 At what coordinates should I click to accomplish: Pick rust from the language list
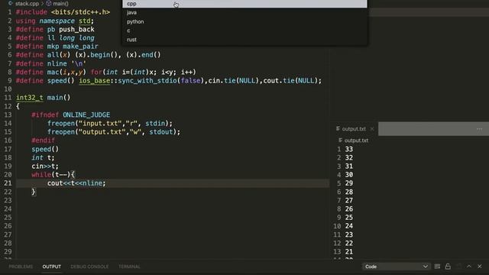[x=244, y=40]
